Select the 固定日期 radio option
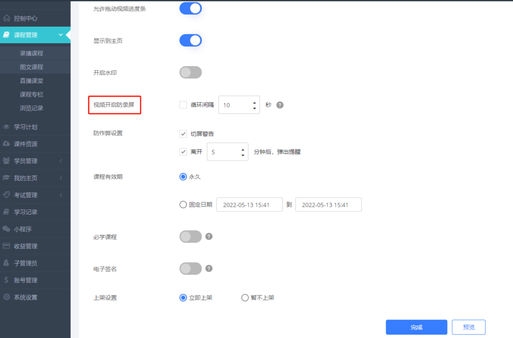Screen dimensions: 513x338 coord(183,205)
